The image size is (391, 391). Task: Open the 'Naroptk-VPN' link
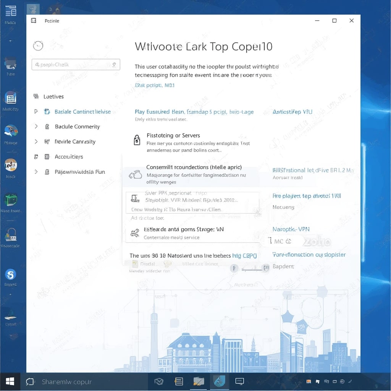click(x=290, y=229)
